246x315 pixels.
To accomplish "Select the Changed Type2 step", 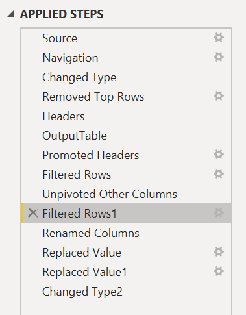I will [126, 292].
